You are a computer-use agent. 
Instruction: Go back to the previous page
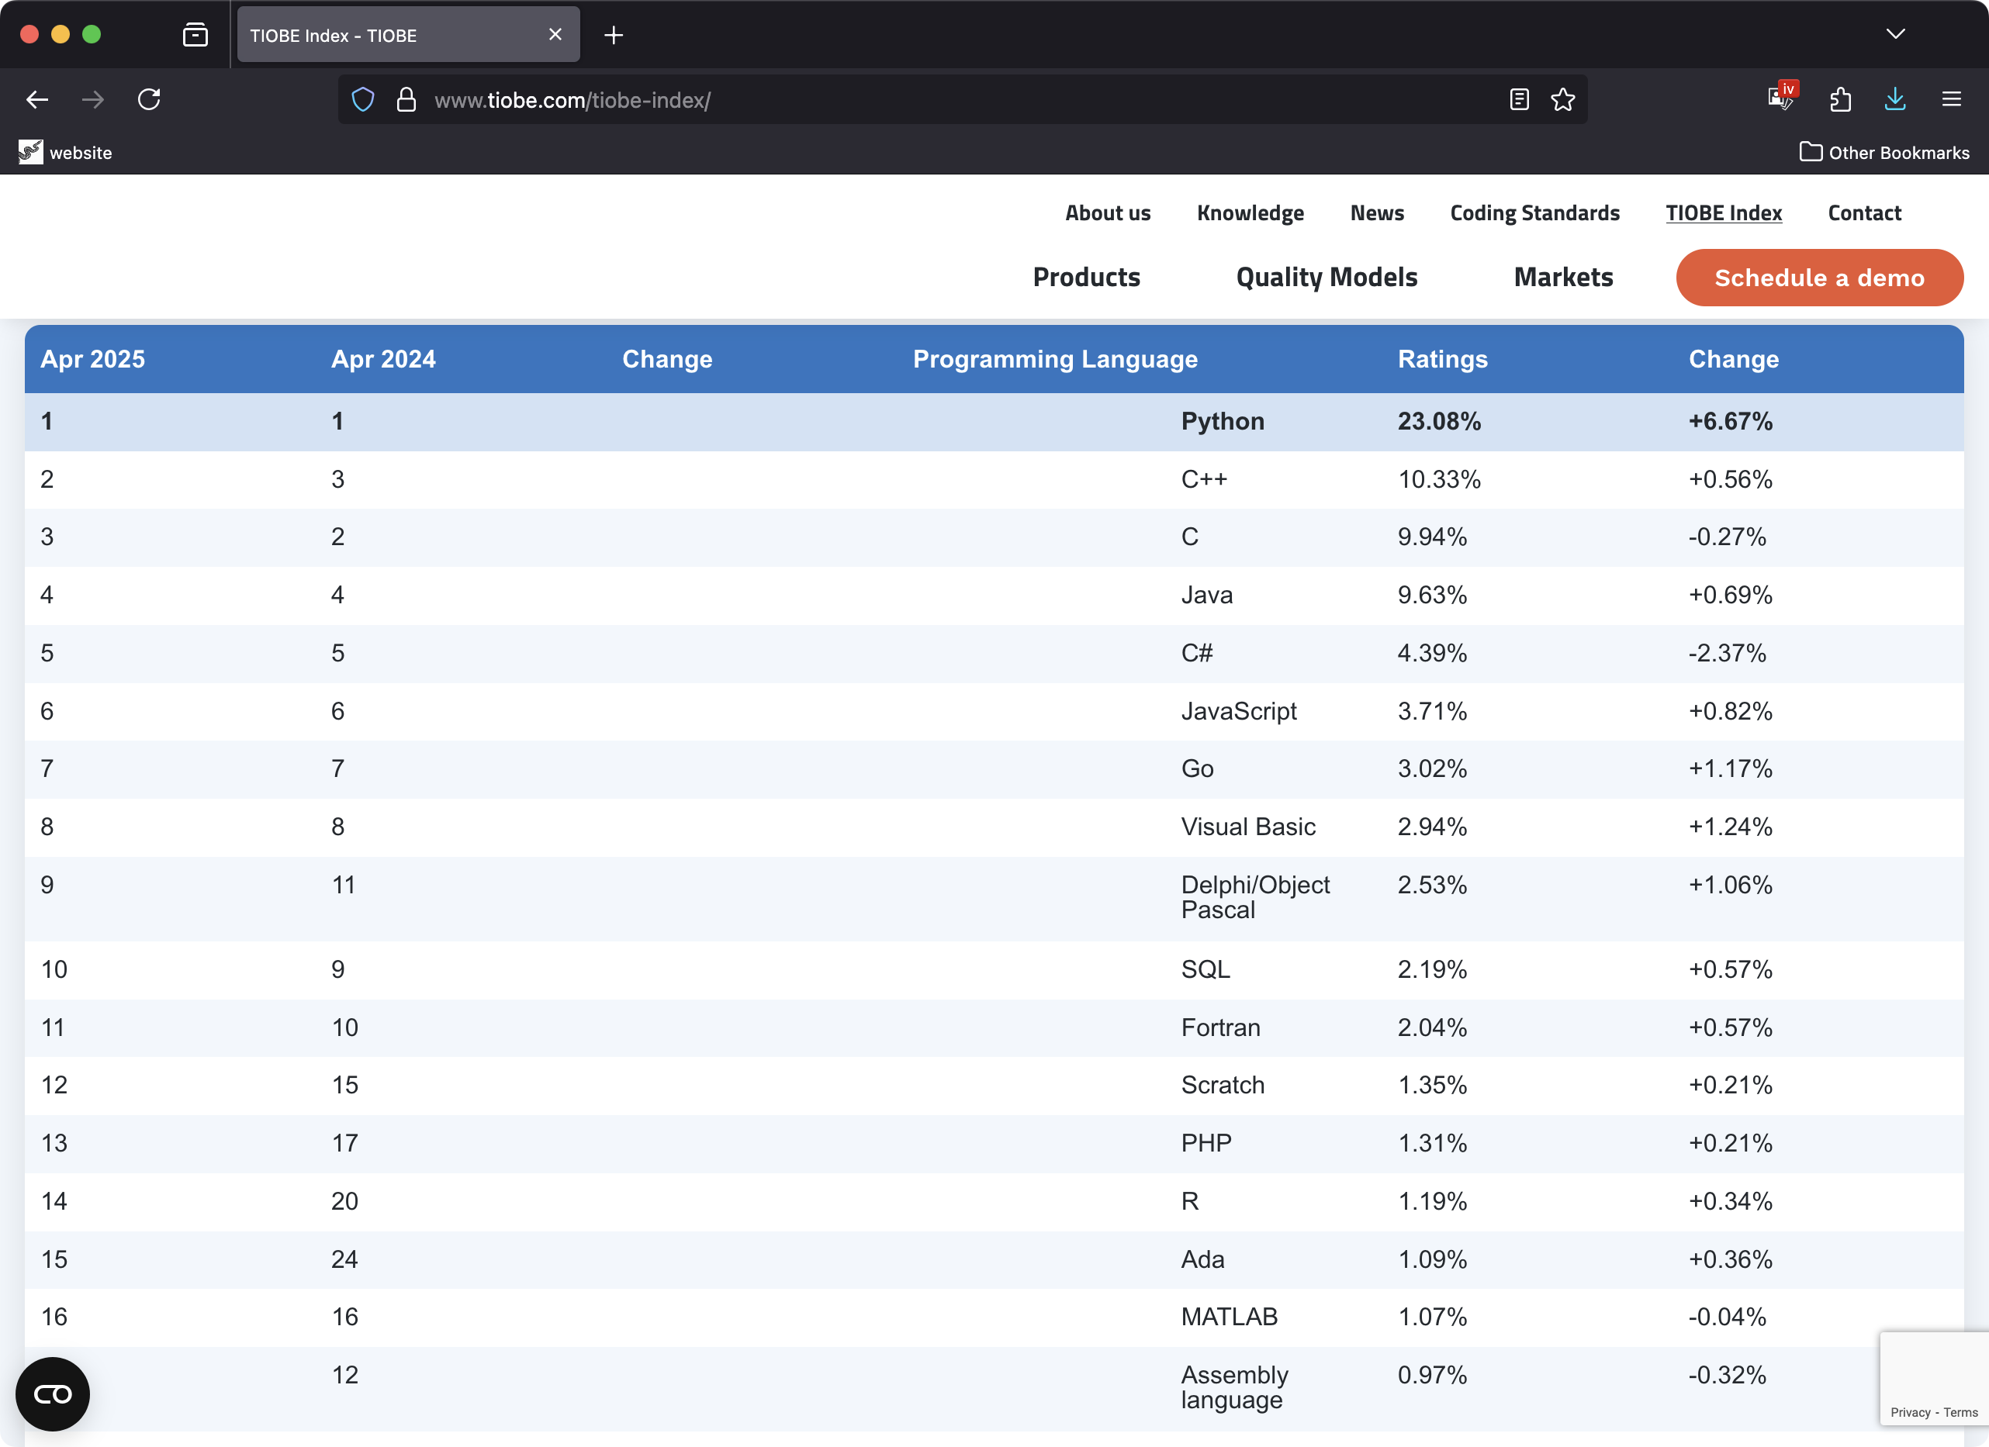36,100
